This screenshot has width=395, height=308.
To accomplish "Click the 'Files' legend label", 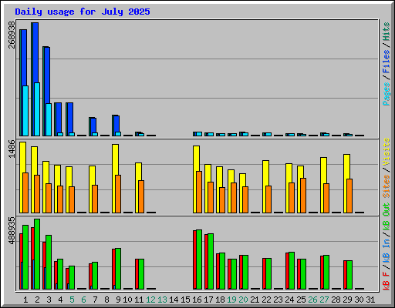I will point(387,62).
